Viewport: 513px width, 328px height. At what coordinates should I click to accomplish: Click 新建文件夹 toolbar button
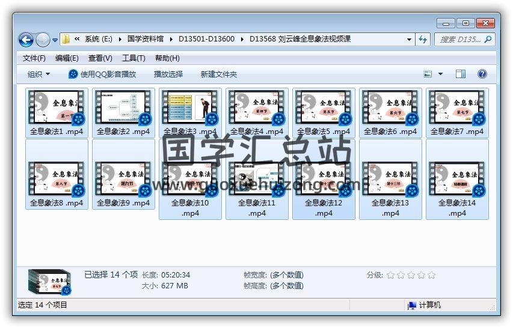click(x=218, y=74)
